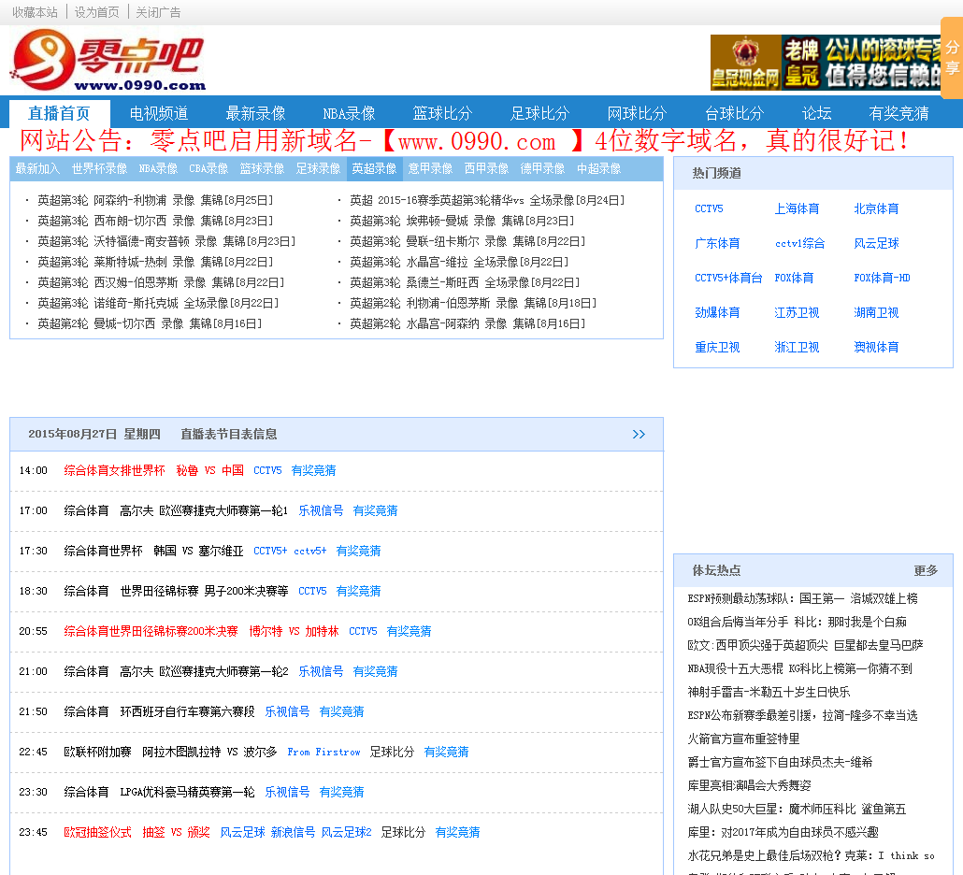Open 有奖竞猜 in main navigation
963x875 pixels.
(x=898, y=114)
